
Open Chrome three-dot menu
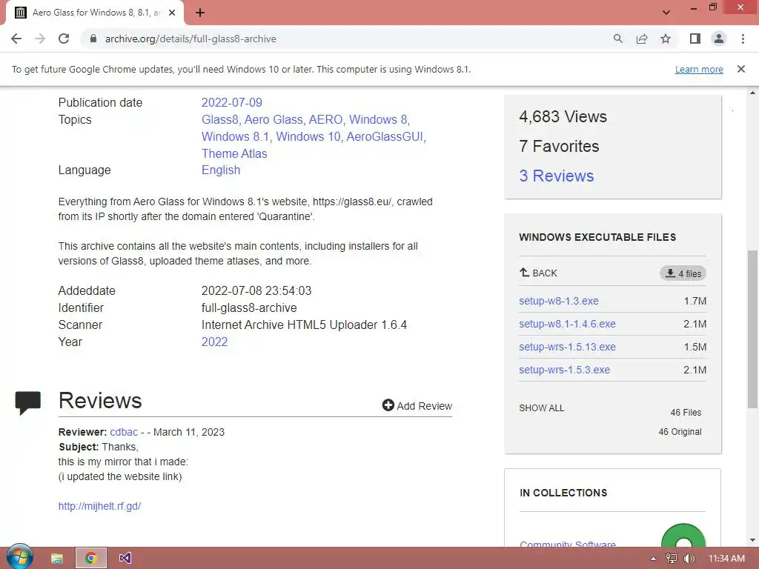[x=743, y=39]
